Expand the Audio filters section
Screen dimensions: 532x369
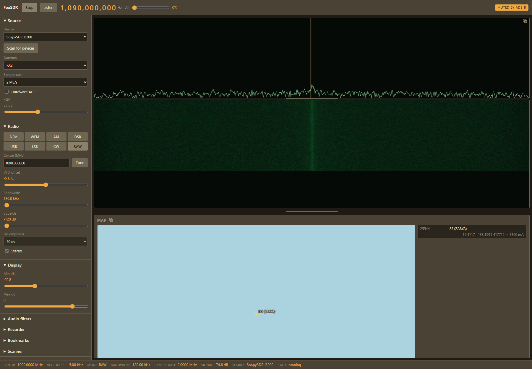[17, 319]
